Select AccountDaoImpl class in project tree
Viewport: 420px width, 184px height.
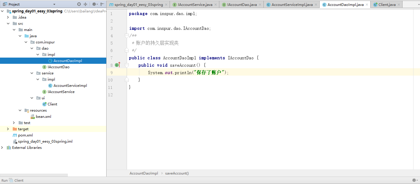[x=68, y=61]
